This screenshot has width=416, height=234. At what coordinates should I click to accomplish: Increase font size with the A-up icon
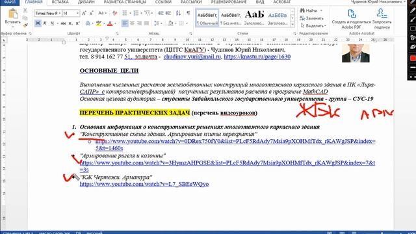click(84, 13)
